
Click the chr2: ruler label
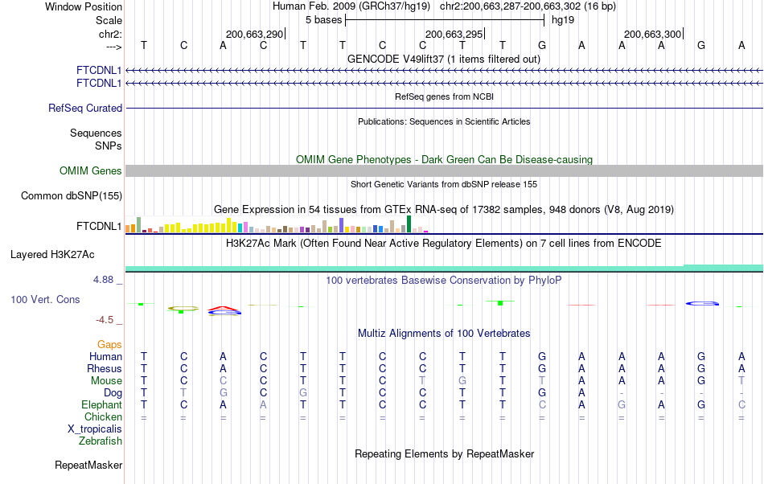pos(110,34)
